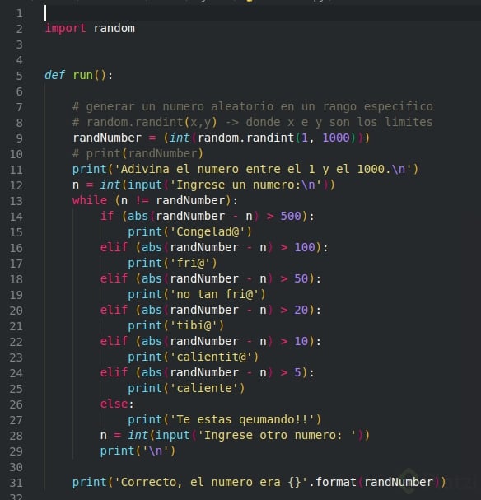This screenshot has width=481, height=500.
Task: Click the string 'fri@' on line 17
Action: [x=190, y=263]
